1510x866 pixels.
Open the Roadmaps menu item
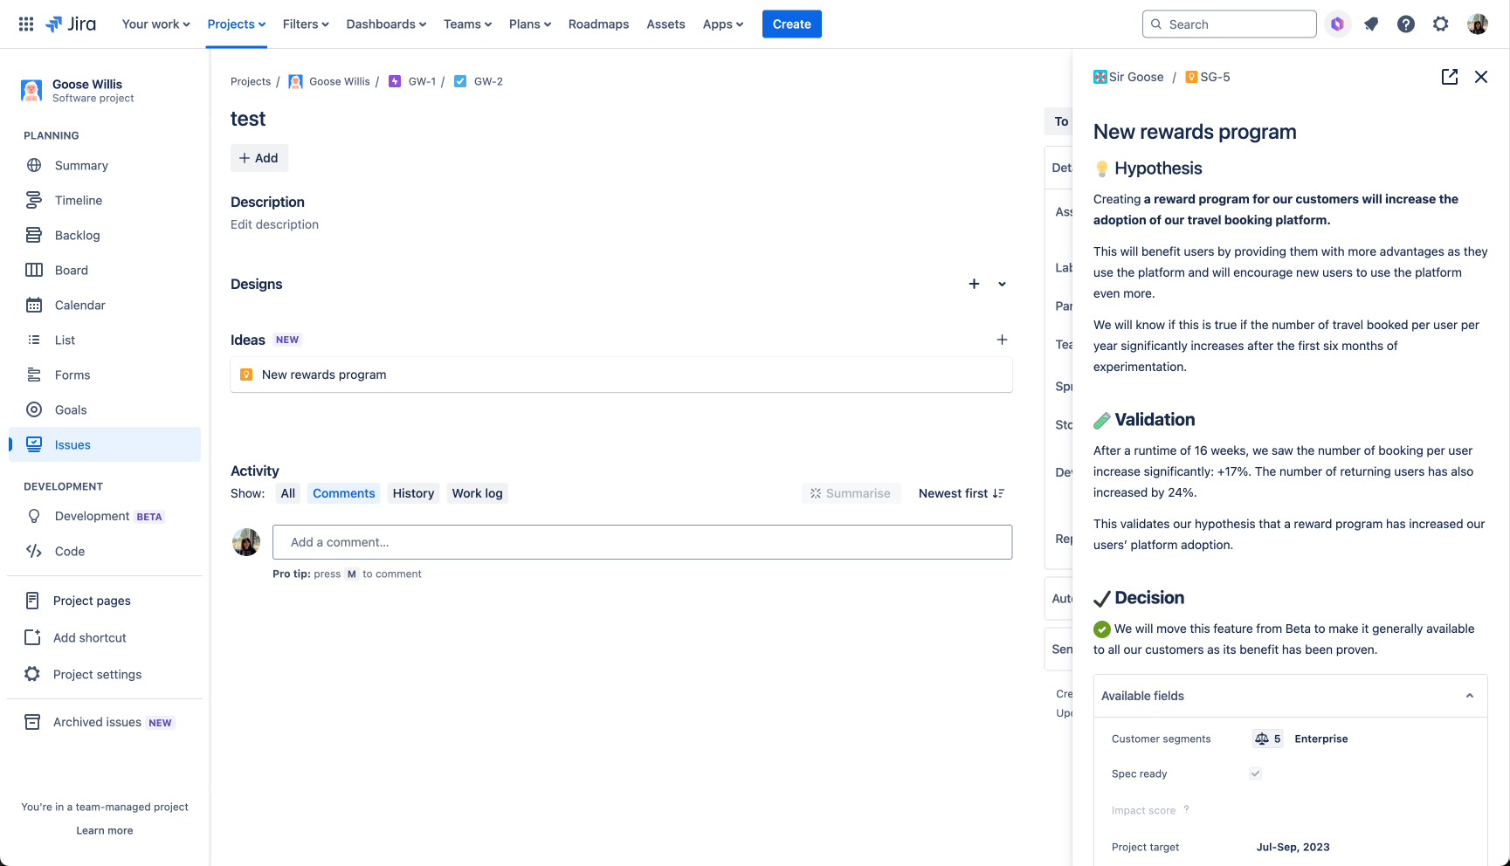[x=598, y=24]
